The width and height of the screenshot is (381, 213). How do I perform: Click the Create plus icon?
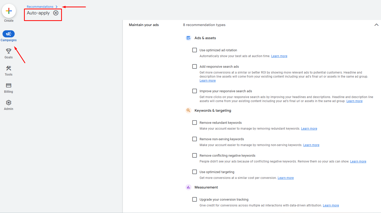[x=9, y=11]
